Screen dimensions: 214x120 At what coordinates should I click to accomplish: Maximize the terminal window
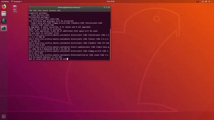(107, 7)
